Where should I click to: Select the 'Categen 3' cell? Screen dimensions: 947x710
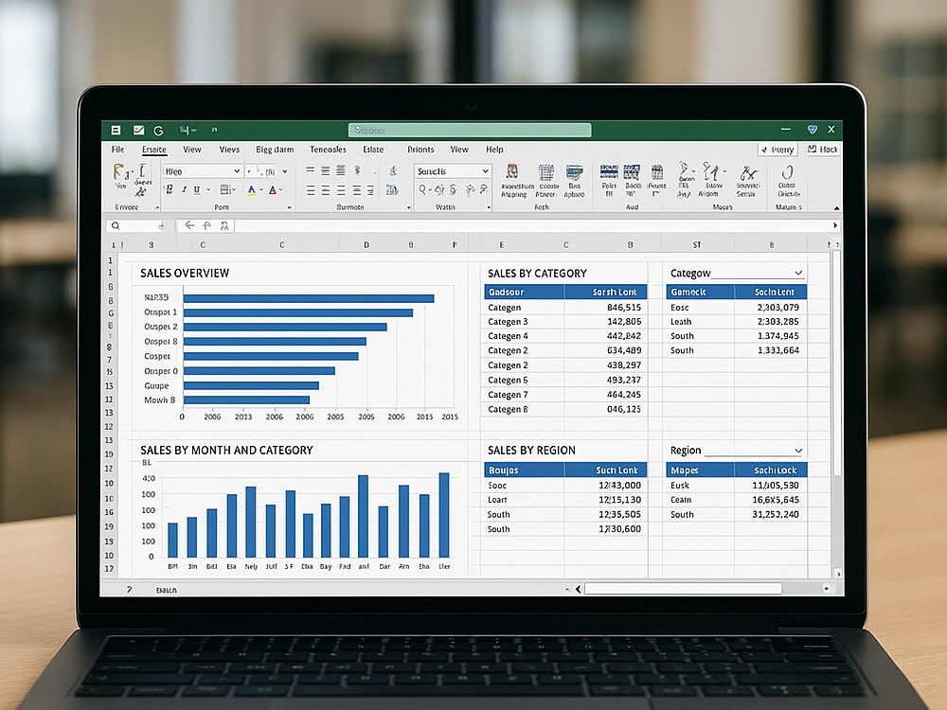(525, 322)
